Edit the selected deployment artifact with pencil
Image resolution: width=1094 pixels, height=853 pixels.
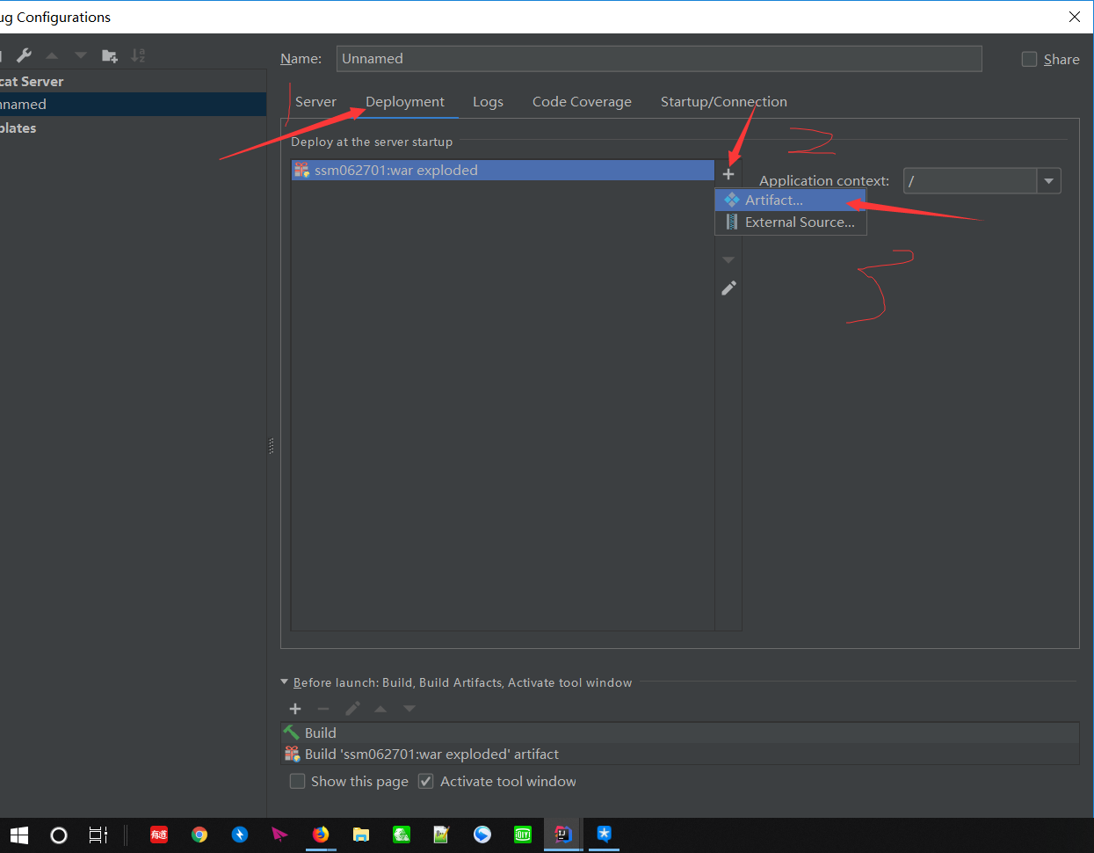click(x=728, y=288)
